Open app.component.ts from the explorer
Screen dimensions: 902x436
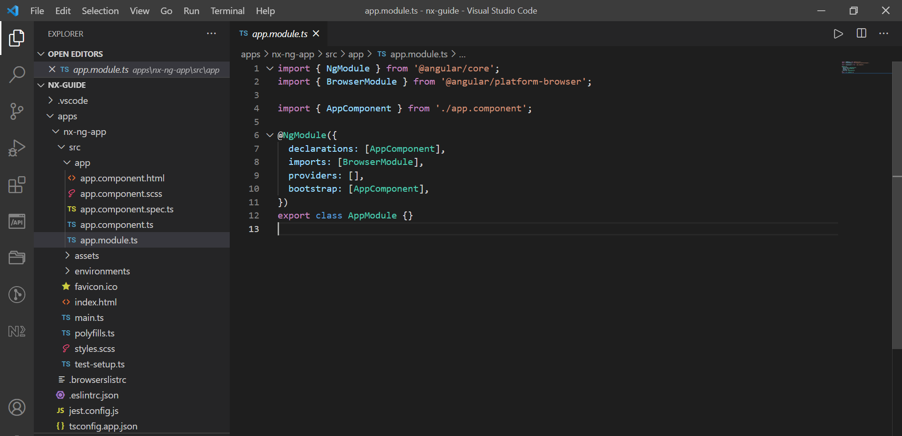click(117, 225)
